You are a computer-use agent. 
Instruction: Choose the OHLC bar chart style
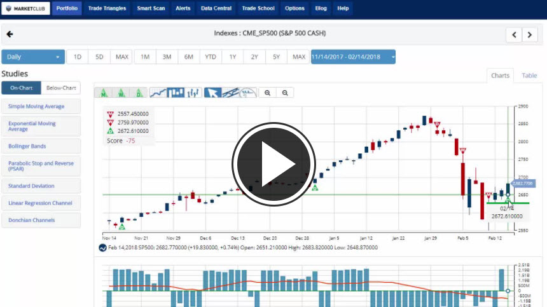[x=194, y=93]
